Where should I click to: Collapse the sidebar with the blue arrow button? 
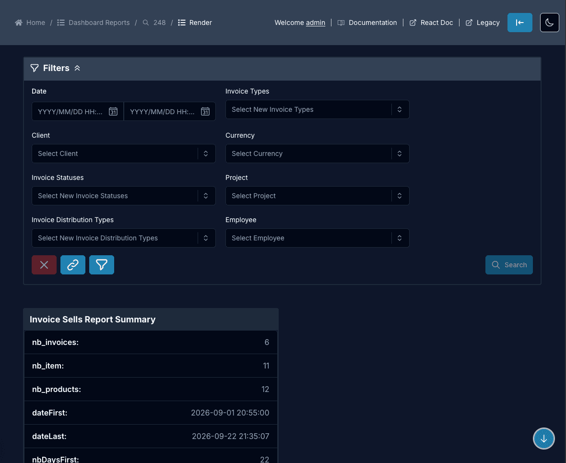click(x=520, y=23)
